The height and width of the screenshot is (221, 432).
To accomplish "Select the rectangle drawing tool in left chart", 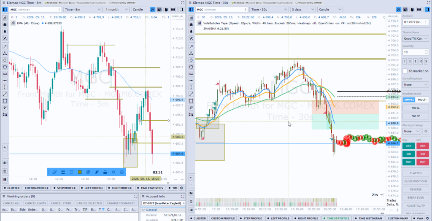I will tap(5, 101).
